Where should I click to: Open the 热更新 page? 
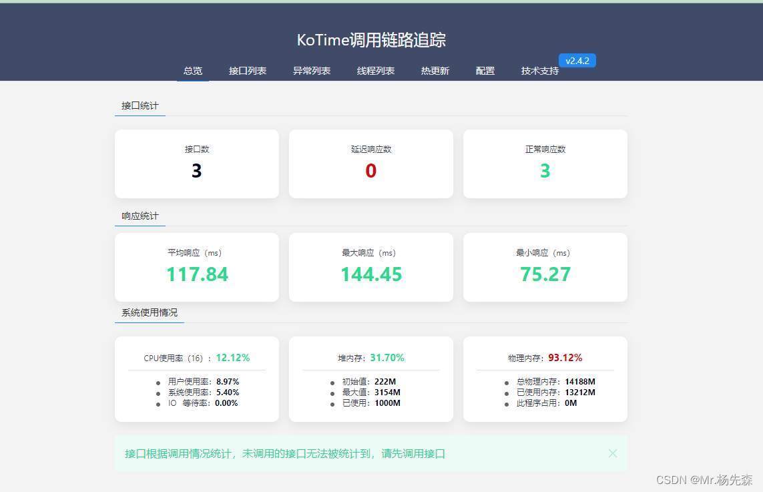tap(435, 70)
